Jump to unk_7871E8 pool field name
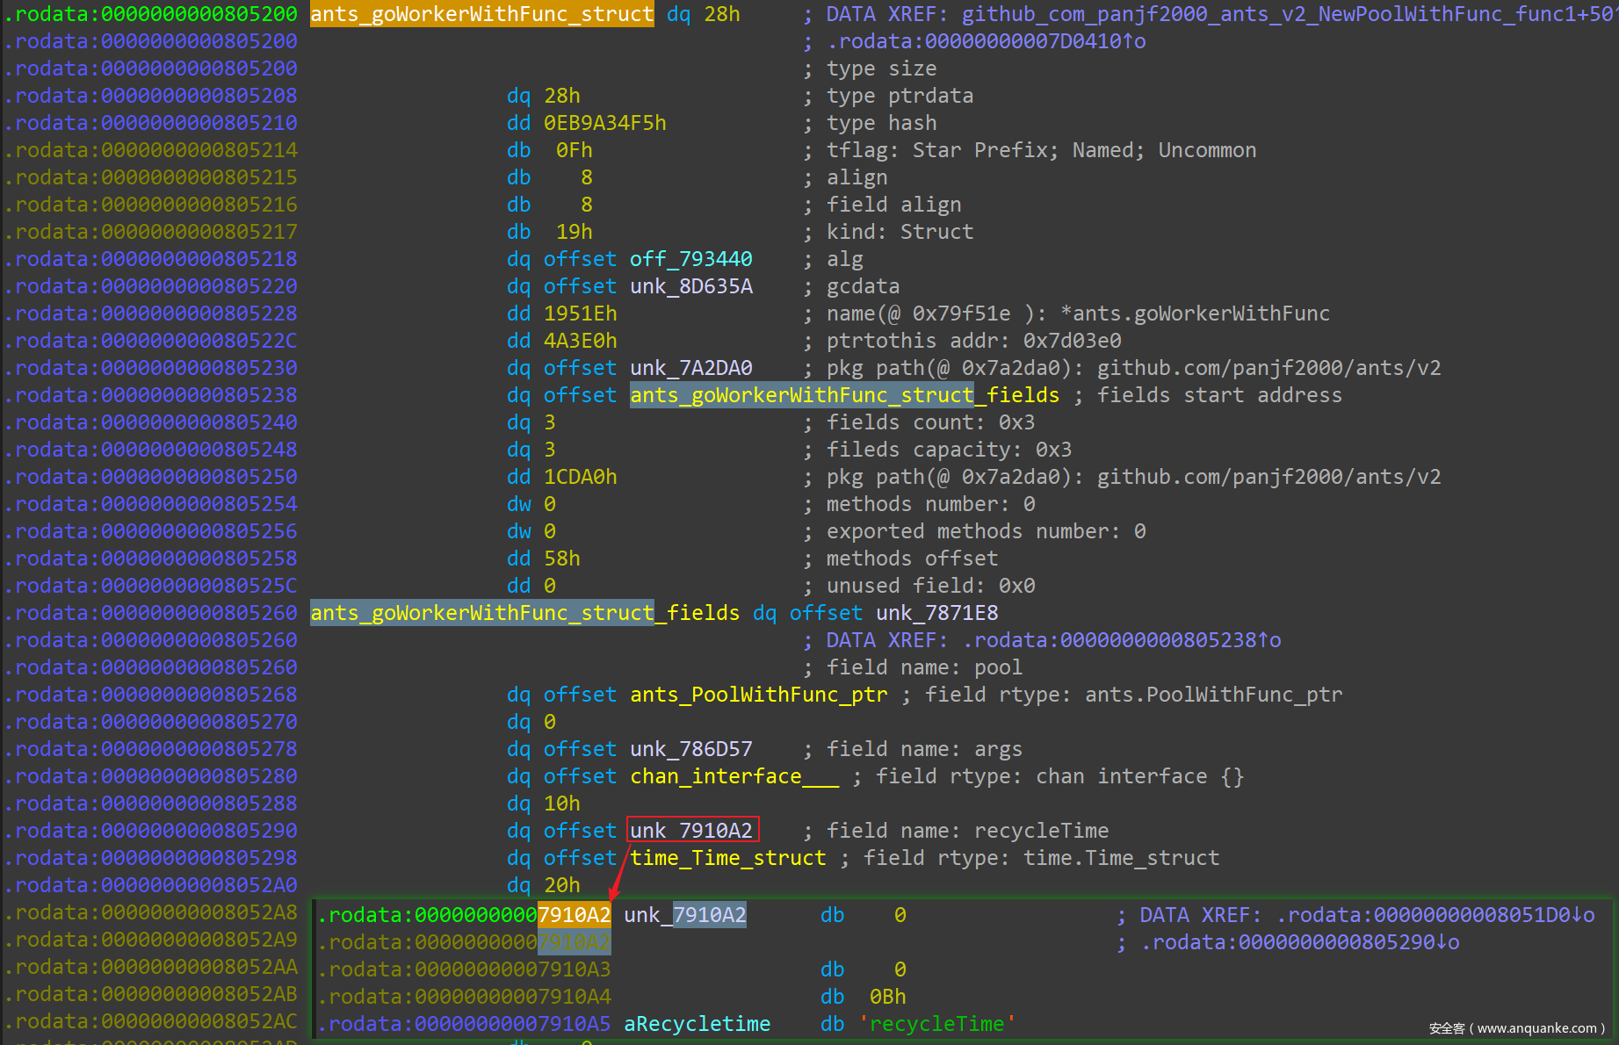Viewport: 1619px width, 1045px height. [936, 613]
